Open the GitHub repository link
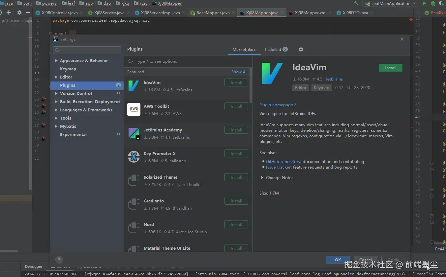 (x=283, y=162)
